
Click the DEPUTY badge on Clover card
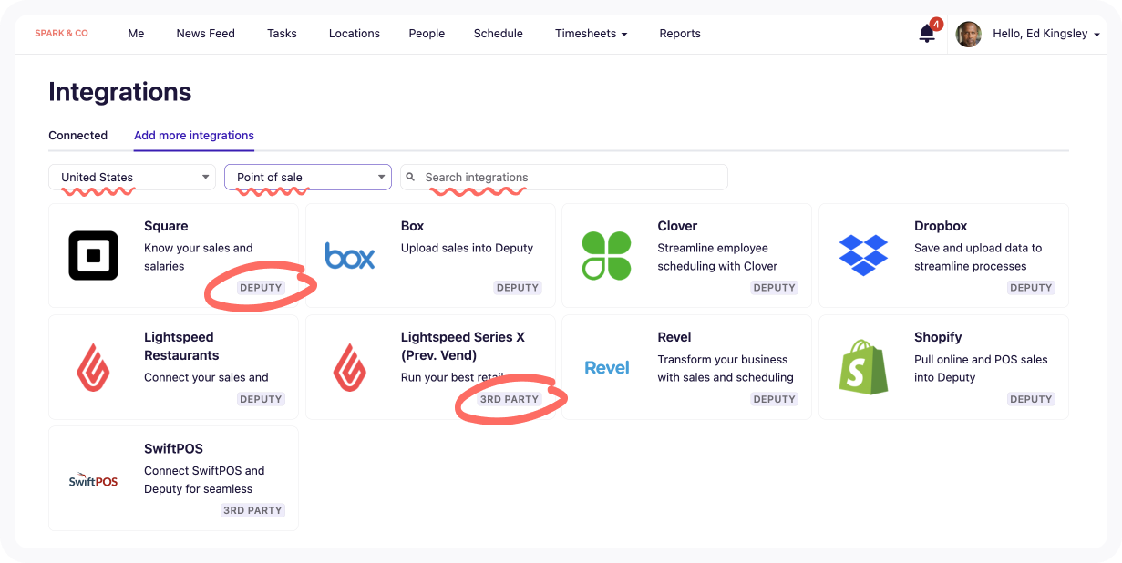click(x=775, y=288)
